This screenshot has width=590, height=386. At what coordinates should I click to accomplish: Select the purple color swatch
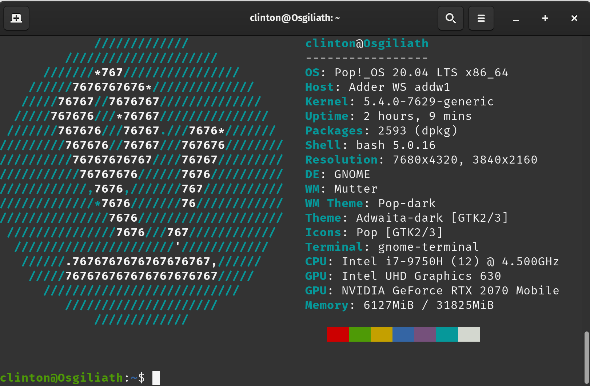pos(425,334)
